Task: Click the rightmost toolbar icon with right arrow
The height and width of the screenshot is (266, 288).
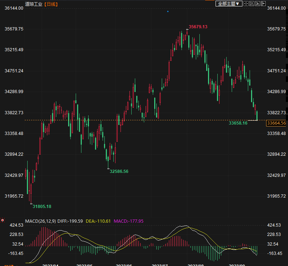Action: coord(263,4)
